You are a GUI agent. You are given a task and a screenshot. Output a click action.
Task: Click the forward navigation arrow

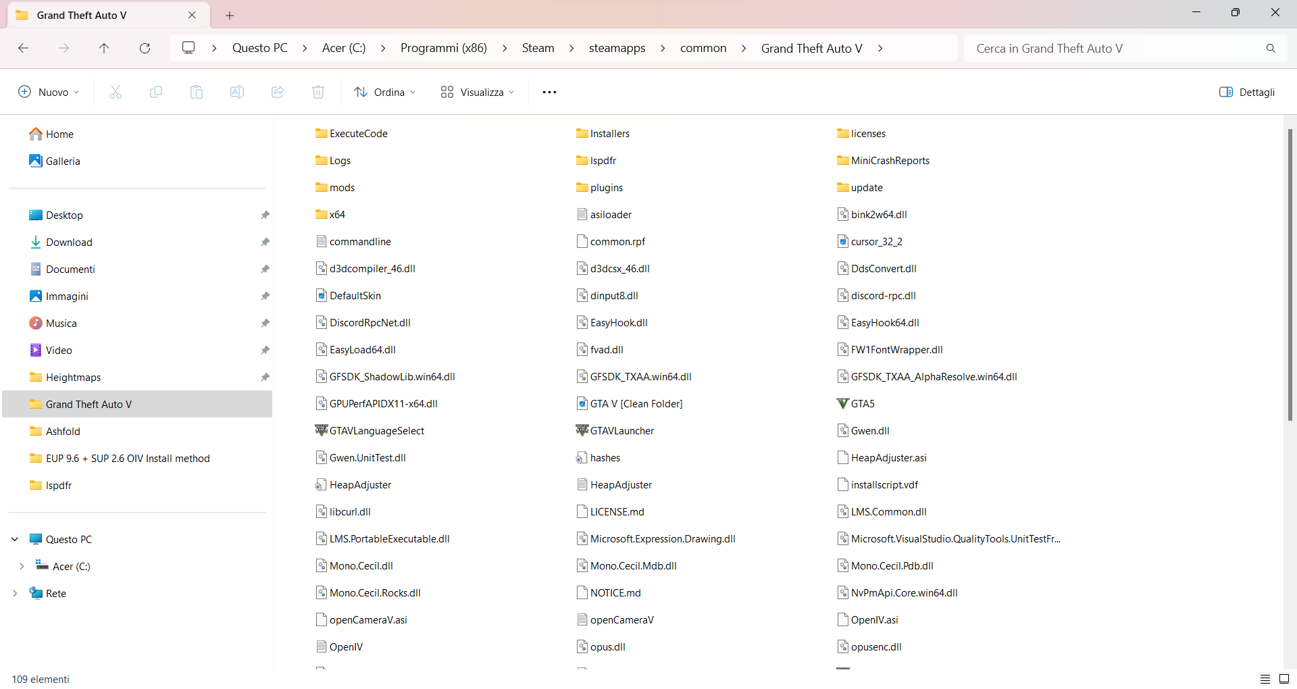[x=63, y=48]
